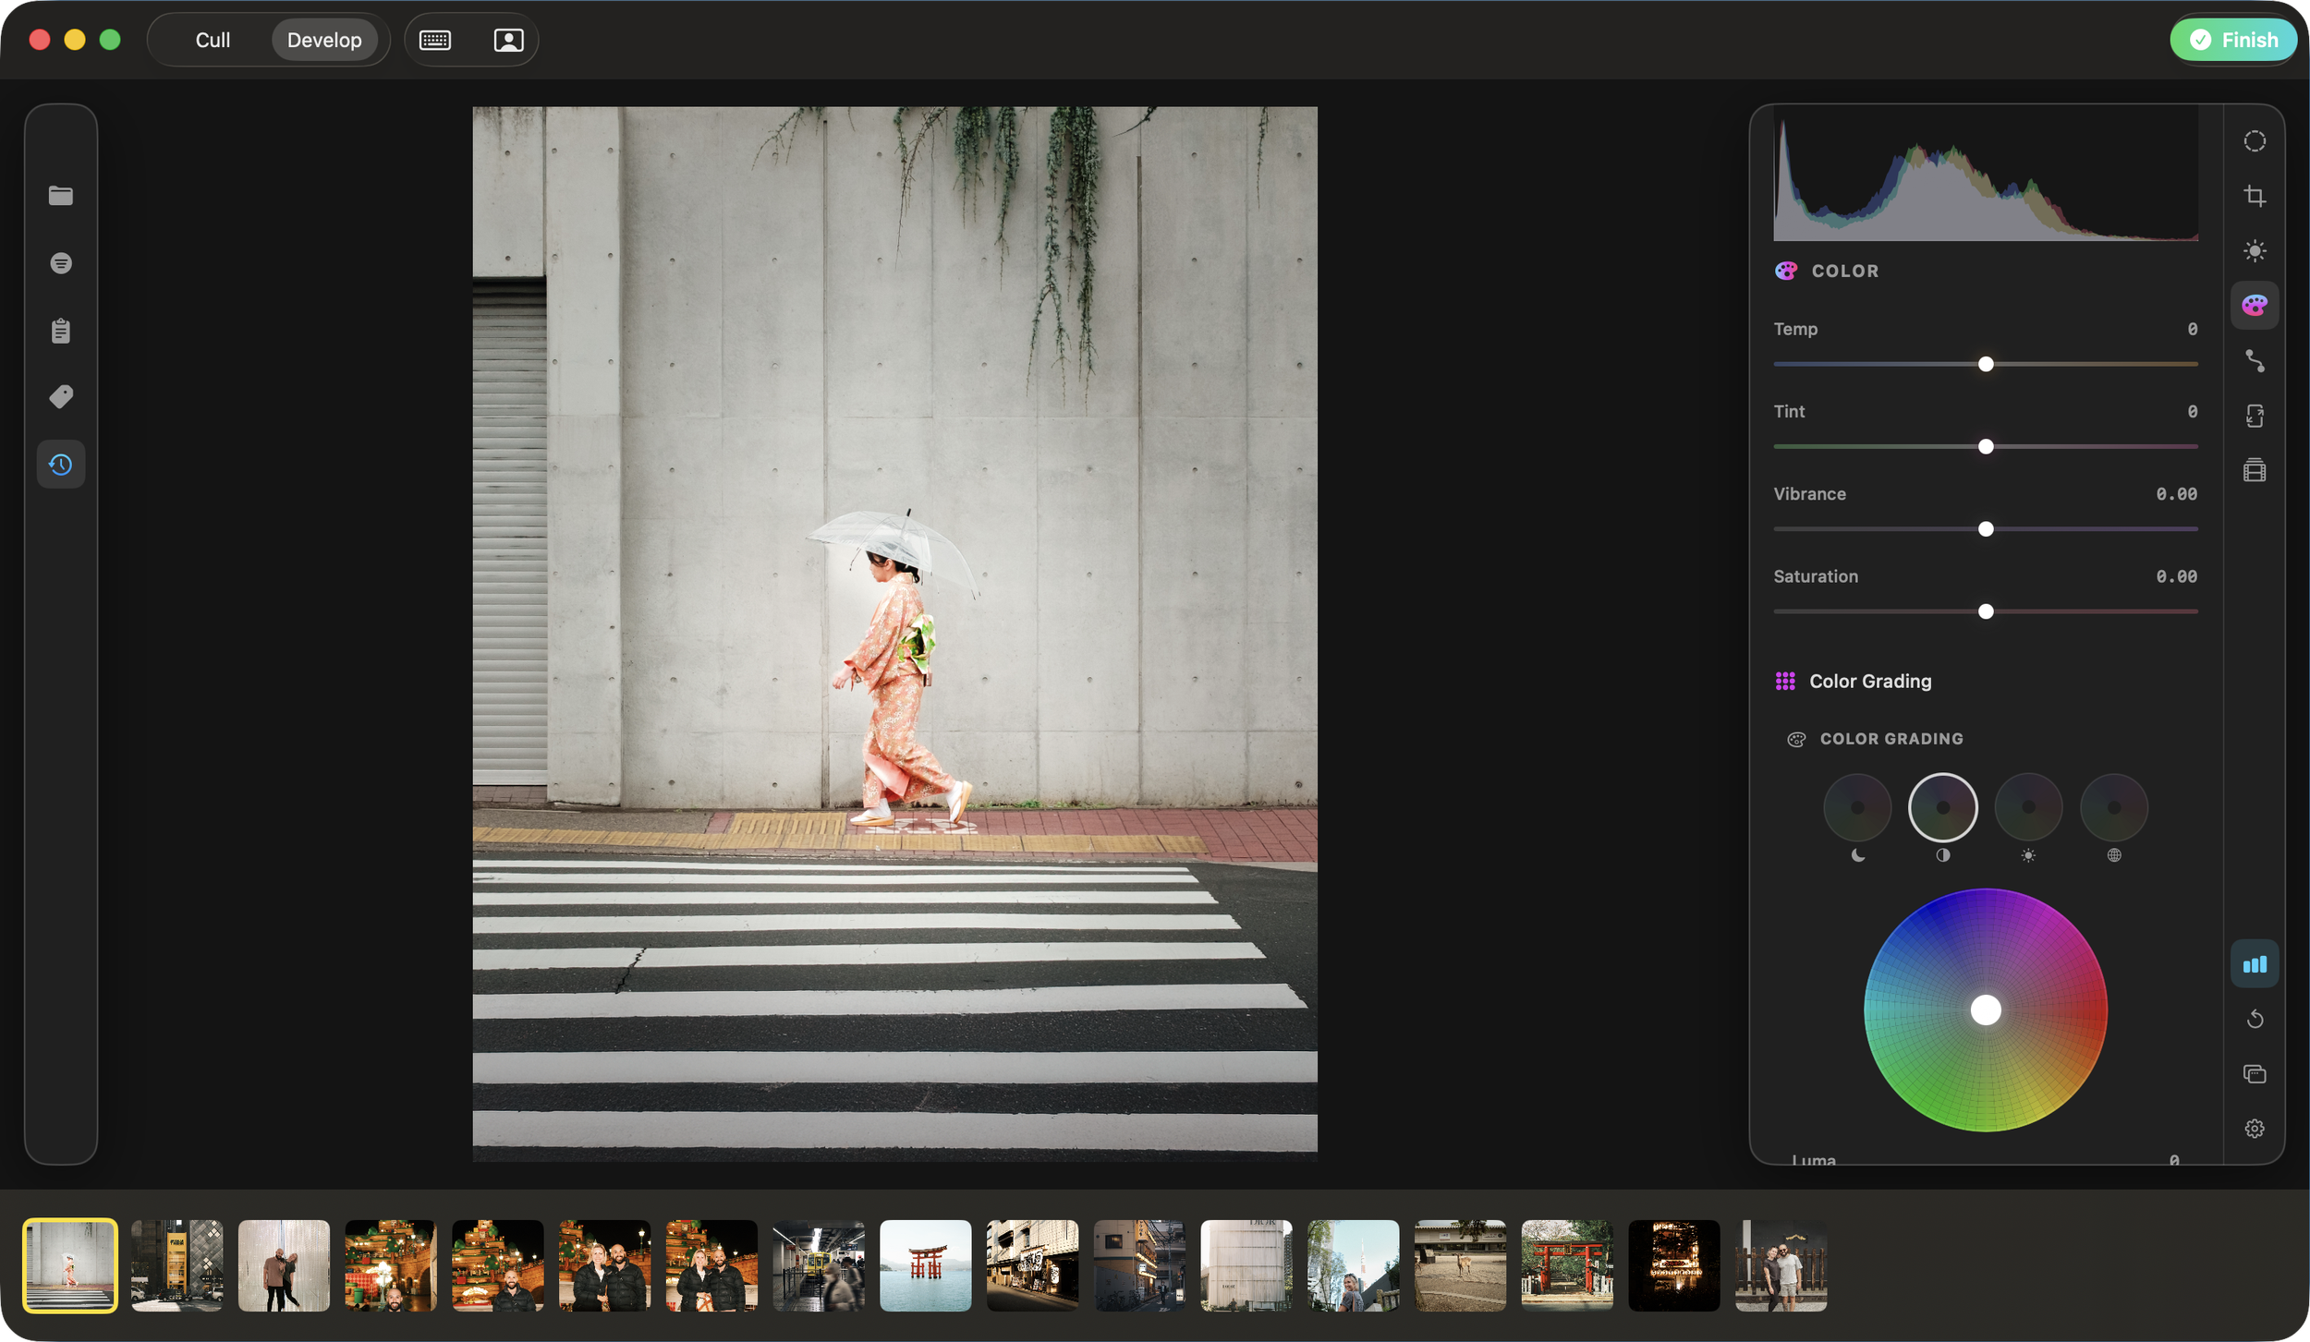Viewport: 2310px width, 1342px height.
Task: Open the tone Curves panel
Action: coord(2255,361)
